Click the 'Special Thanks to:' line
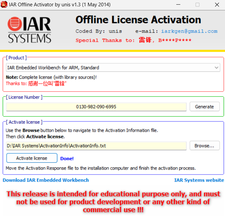225x216 pixels. pos(134,40)
